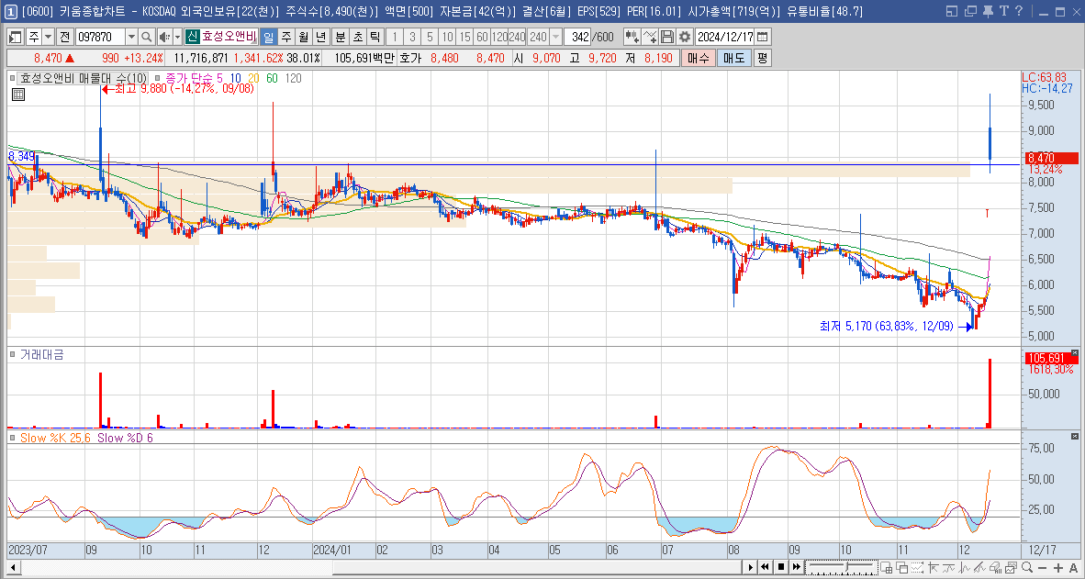Click the 342 candle count field
Viewport: 1085px width, 579px height.
pyautogui.click(x=577, y=37)
